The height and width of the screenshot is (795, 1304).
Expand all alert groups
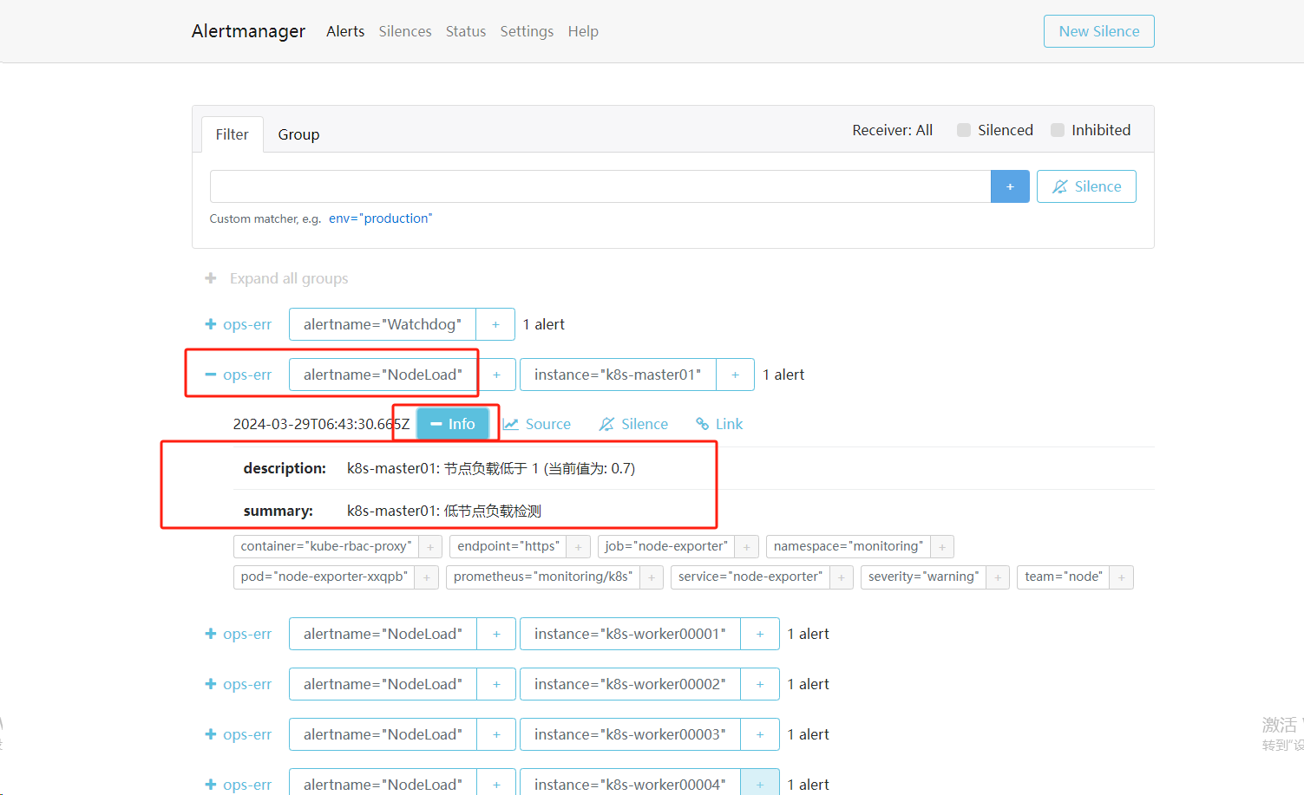pyautogui.click(x=277, y=278)
